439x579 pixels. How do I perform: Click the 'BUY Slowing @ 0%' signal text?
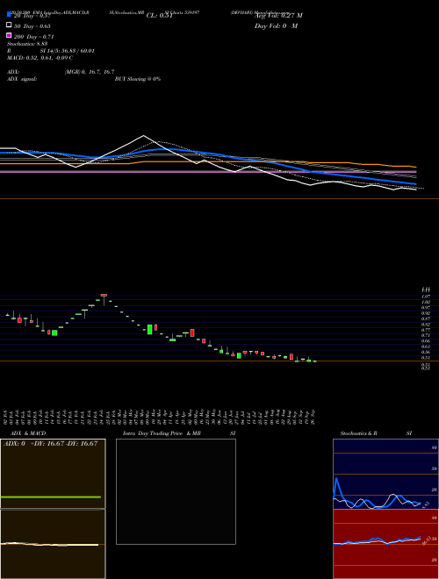(x=138, y=79)
